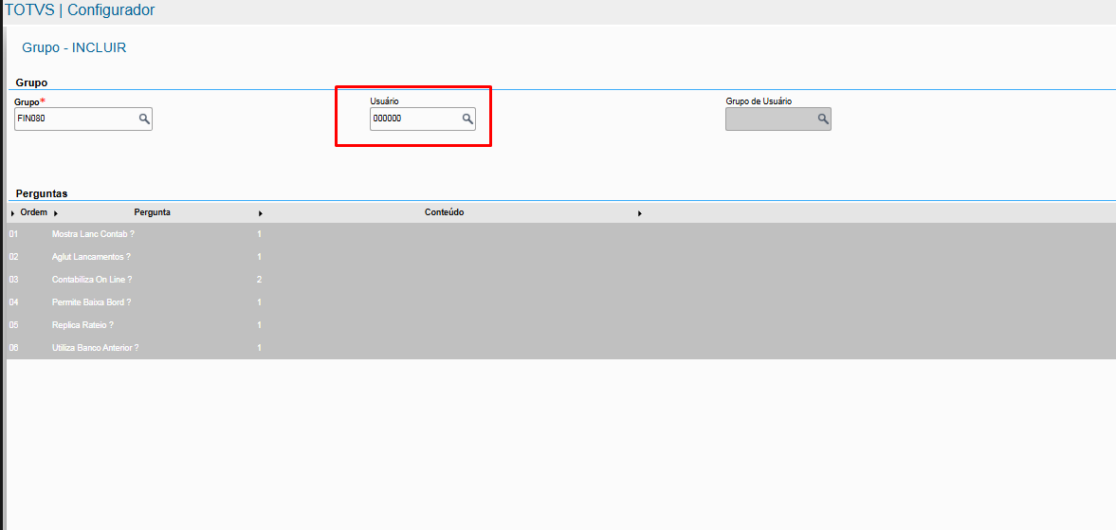Image resolution: width=1116 pixels, height=530 pixels.
Task: Click the 'Grupo - INCLUIR' title
Action: coord(74,48)
